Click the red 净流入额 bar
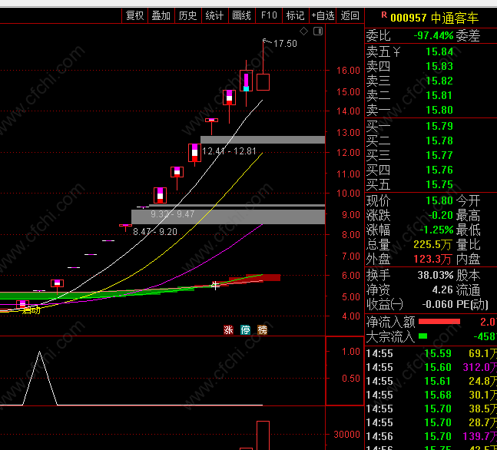 [439, 321]
